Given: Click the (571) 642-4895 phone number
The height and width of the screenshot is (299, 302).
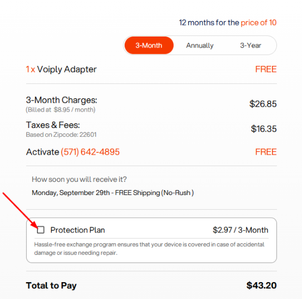Looking at the screenshot, I should click(90, 152).
